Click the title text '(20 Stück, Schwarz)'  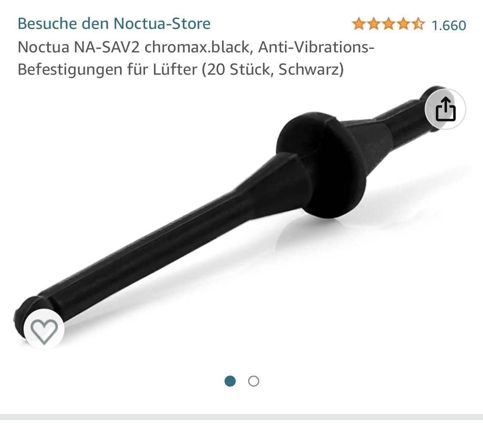point(273,69)
